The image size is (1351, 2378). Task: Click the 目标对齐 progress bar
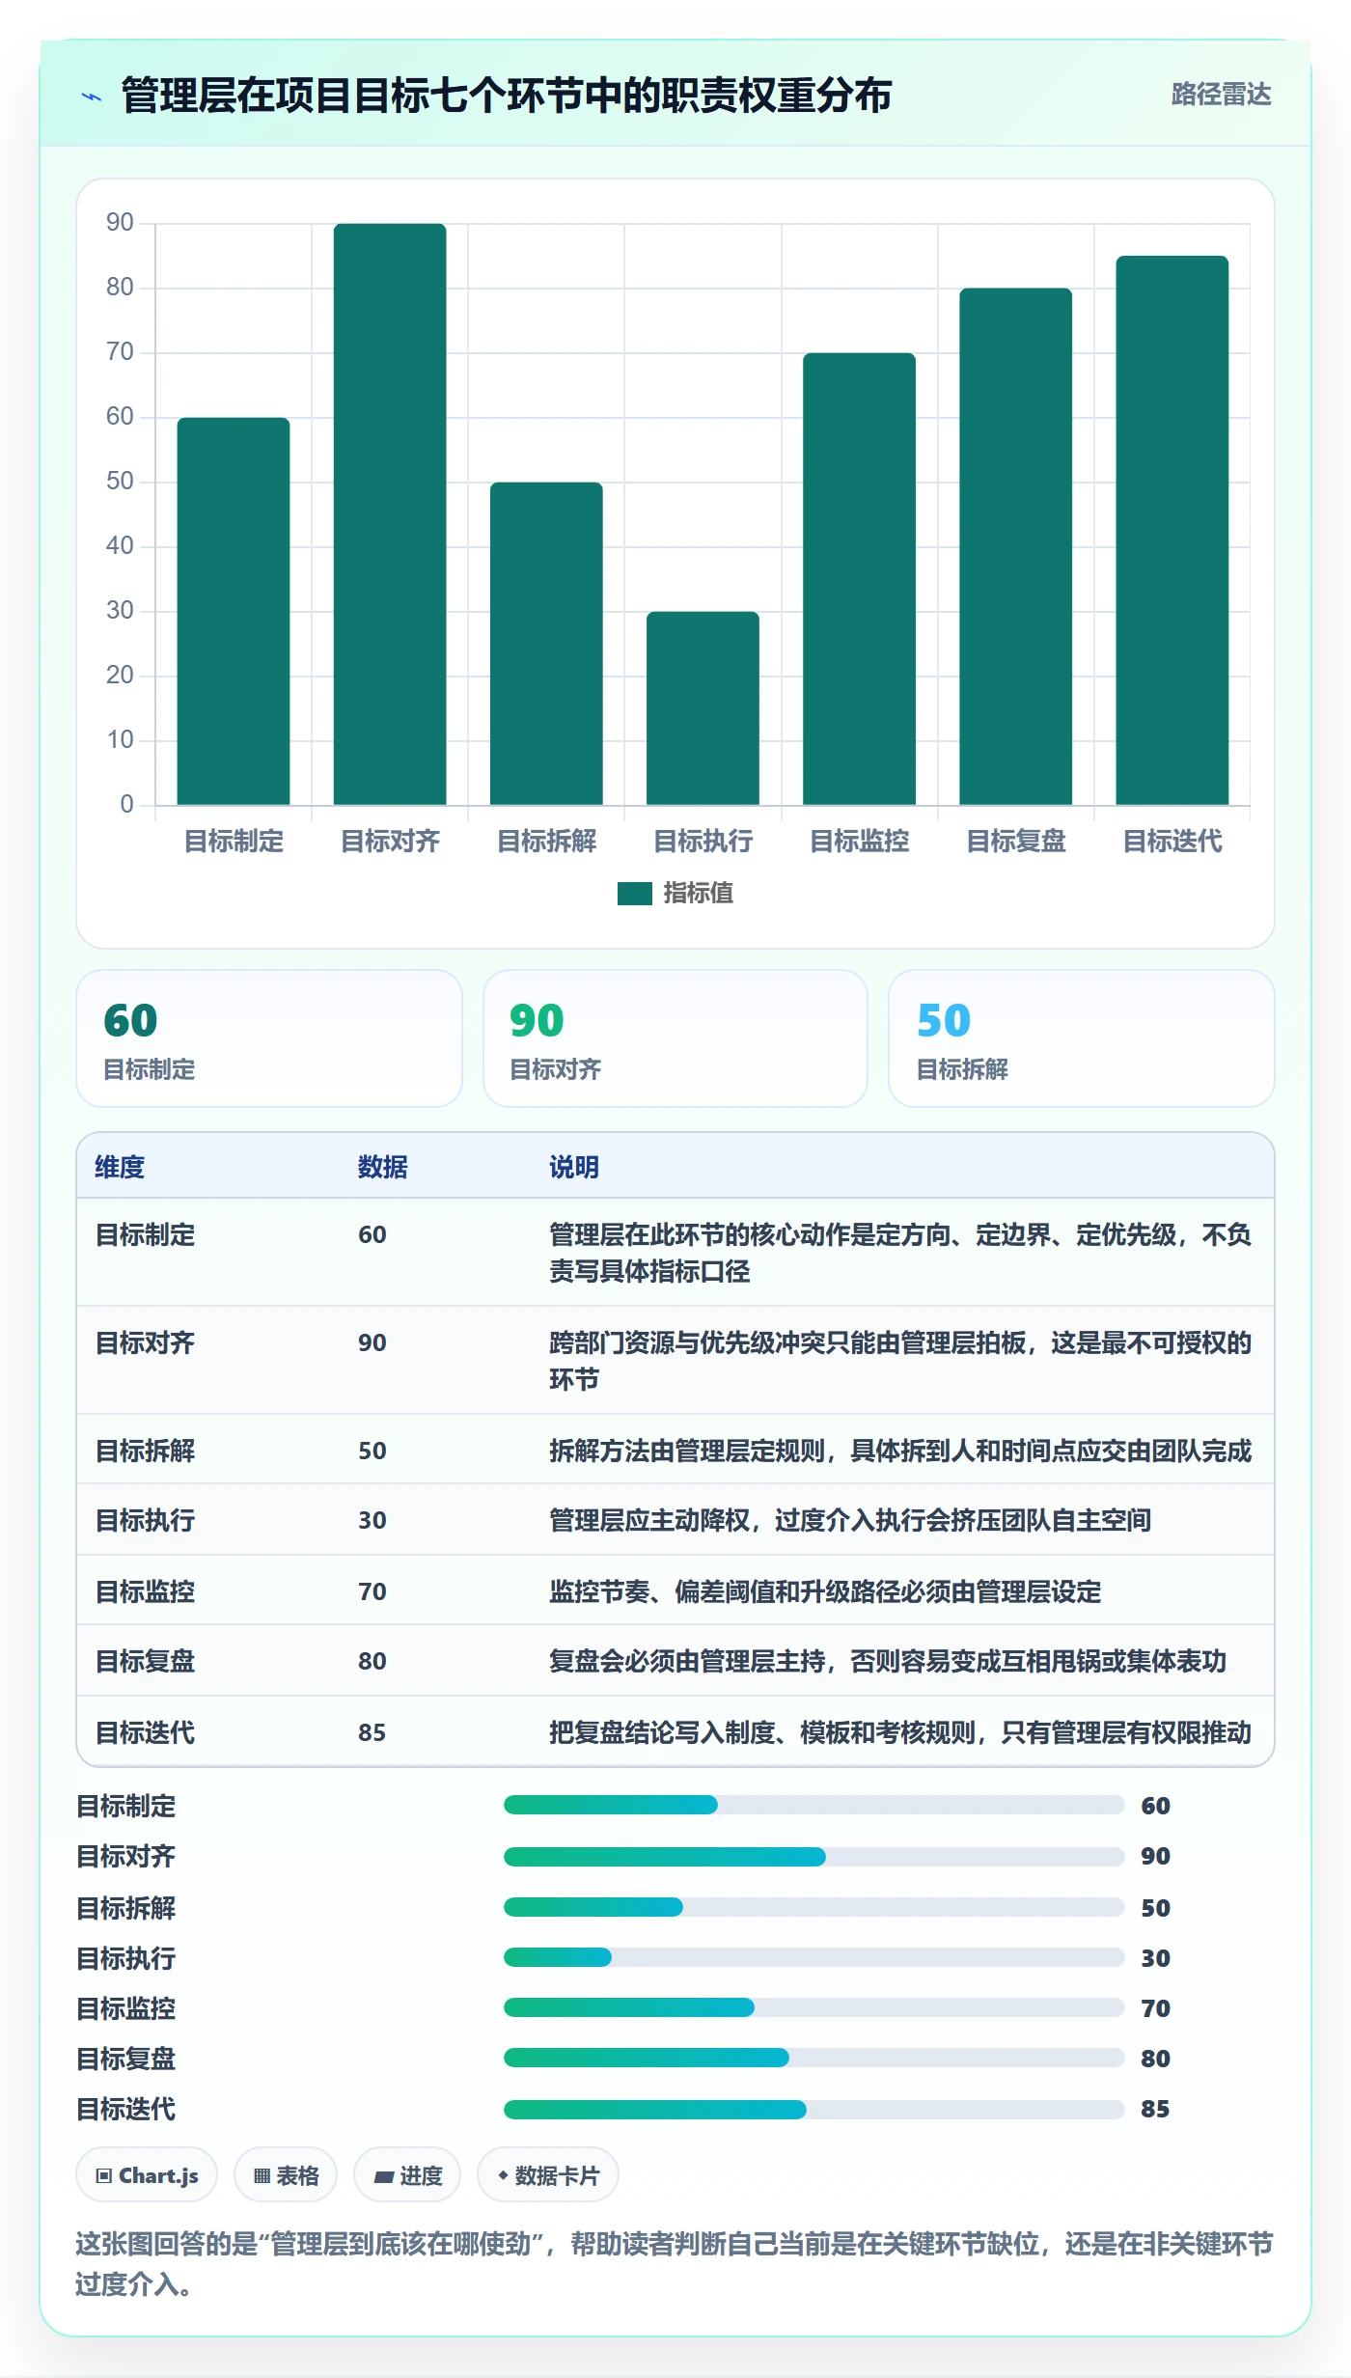click(813, 1857)
